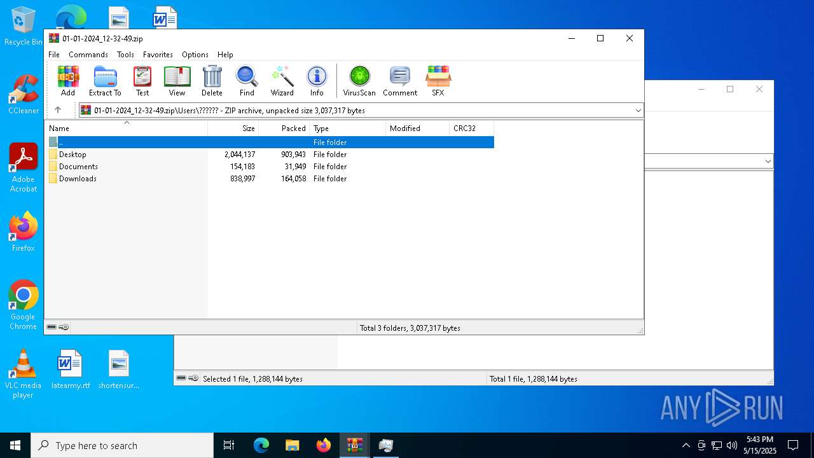This screenshot has width=814, height=458.
Task: Select the latearmy.rtf desktop file
Action: [x=71, y=370]
